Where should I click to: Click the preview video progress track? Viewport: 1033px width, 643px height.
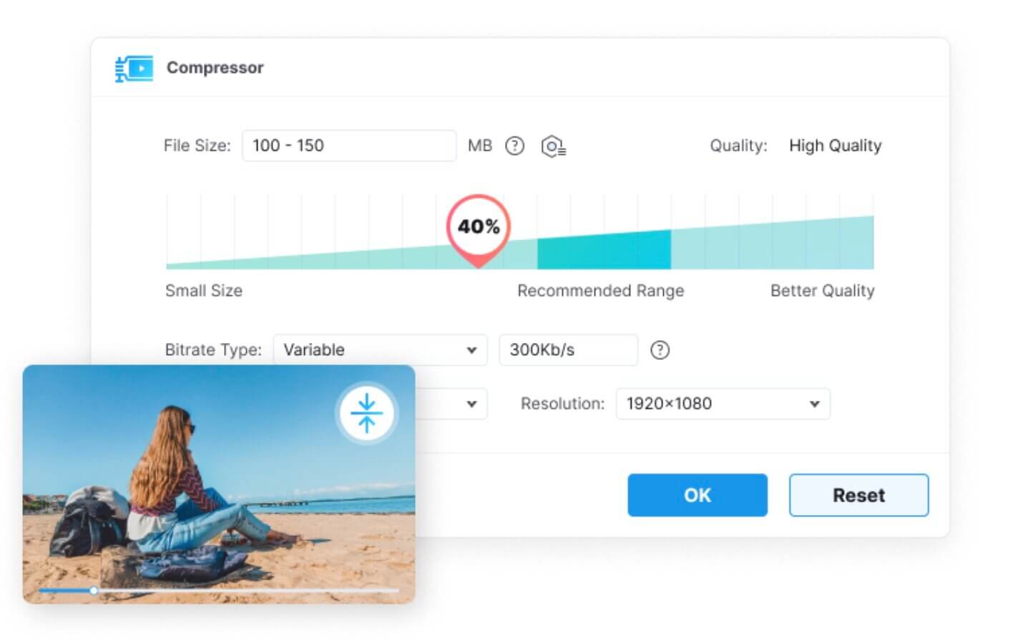point(219,591)
